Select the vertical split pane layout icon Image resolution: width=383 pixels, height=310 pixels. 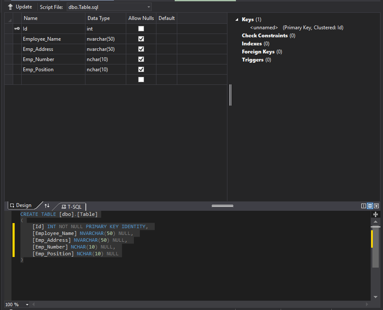point(363,206)
